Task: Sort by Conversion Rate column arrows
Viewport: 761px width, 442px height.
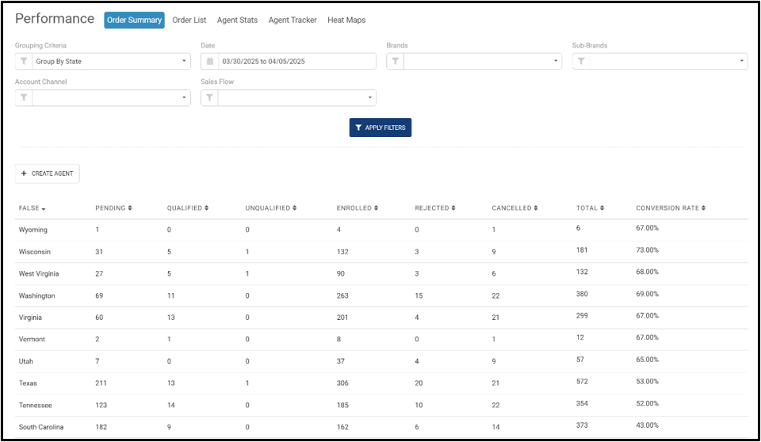Action: [x=703, y=208]
